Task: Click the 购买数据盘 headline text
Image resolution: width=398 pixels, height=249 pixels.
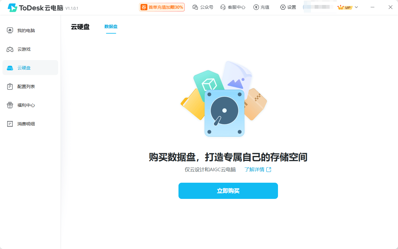Action: (x=228, y=157)
